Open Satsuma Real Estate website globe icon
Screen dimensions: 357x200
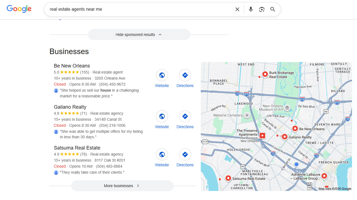point(162,154)
